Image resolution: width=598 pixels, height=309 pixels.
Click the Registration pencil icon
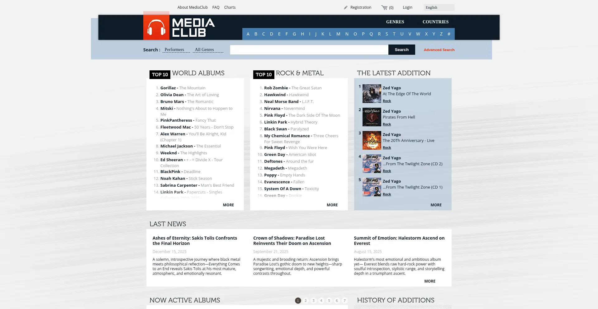(346, 7)
